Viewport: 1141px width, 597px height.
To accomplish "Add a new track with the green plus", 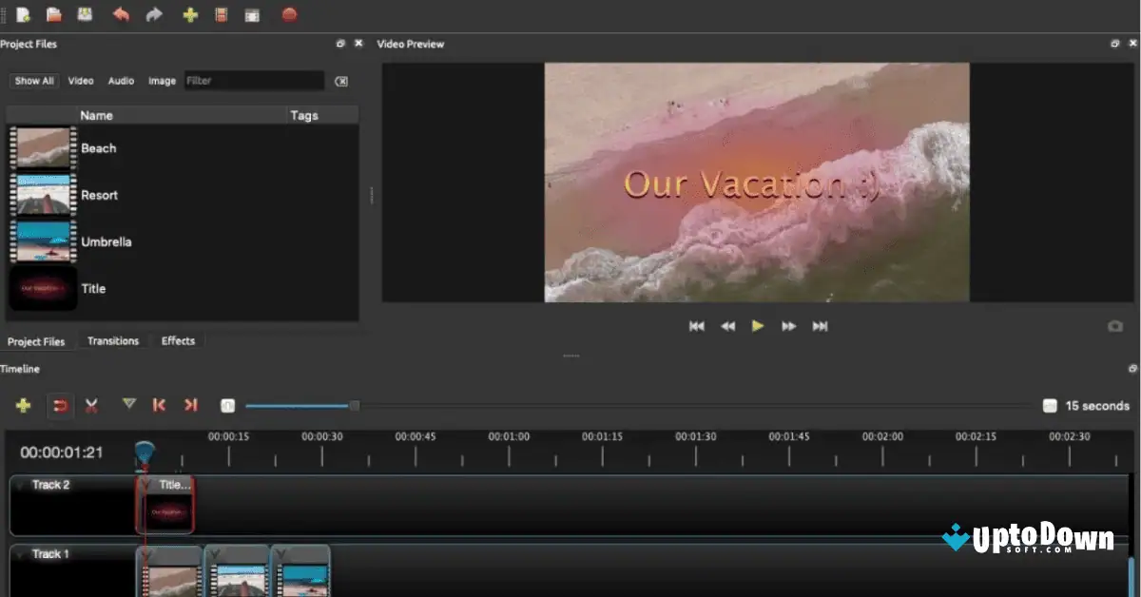I will [24, 406].
